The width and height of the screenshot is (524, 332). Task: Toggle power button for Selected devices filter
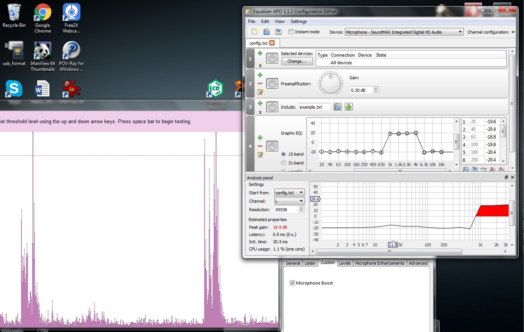click(x=272, y=58)
